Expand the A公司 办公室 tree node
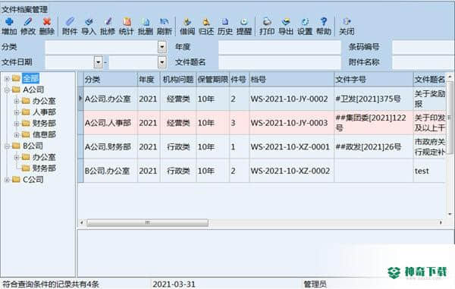Screen dimensions: 455x289 (17, 101)
